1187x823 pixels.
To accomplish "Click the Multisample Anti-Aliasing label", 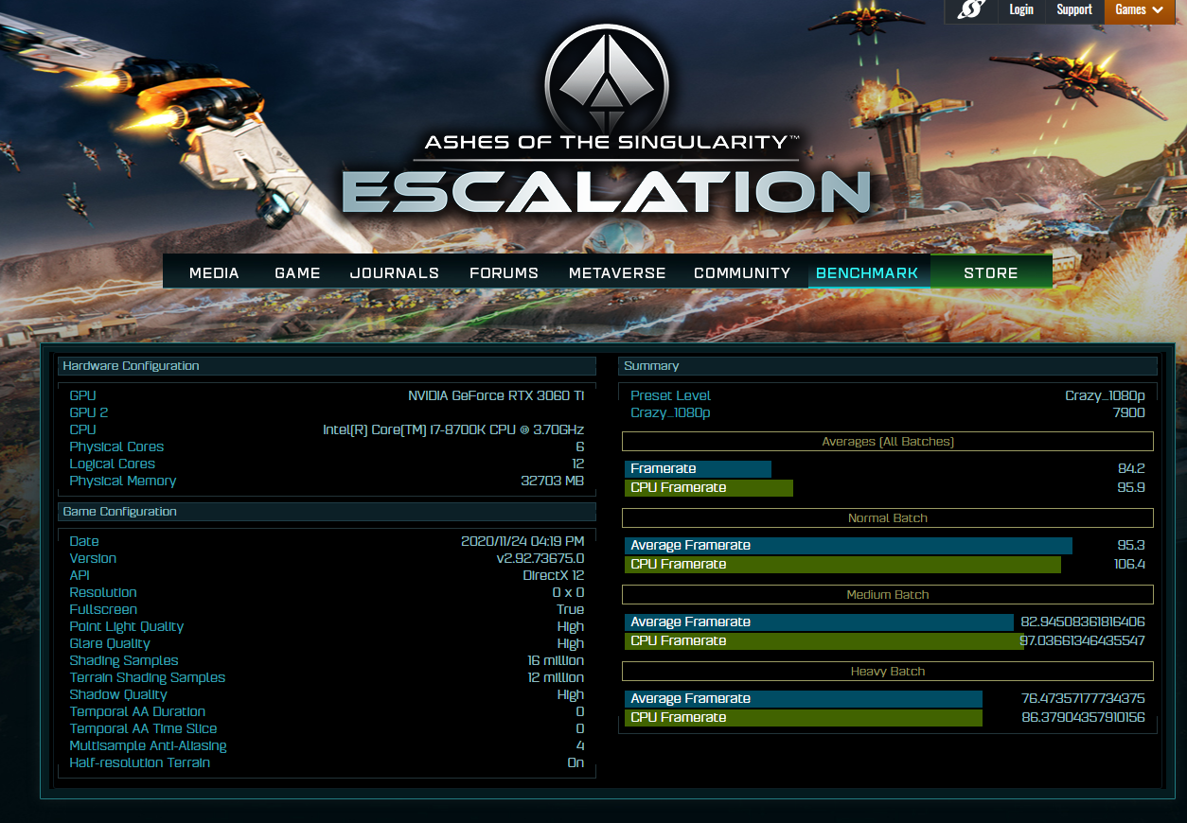I will point(148,745).
